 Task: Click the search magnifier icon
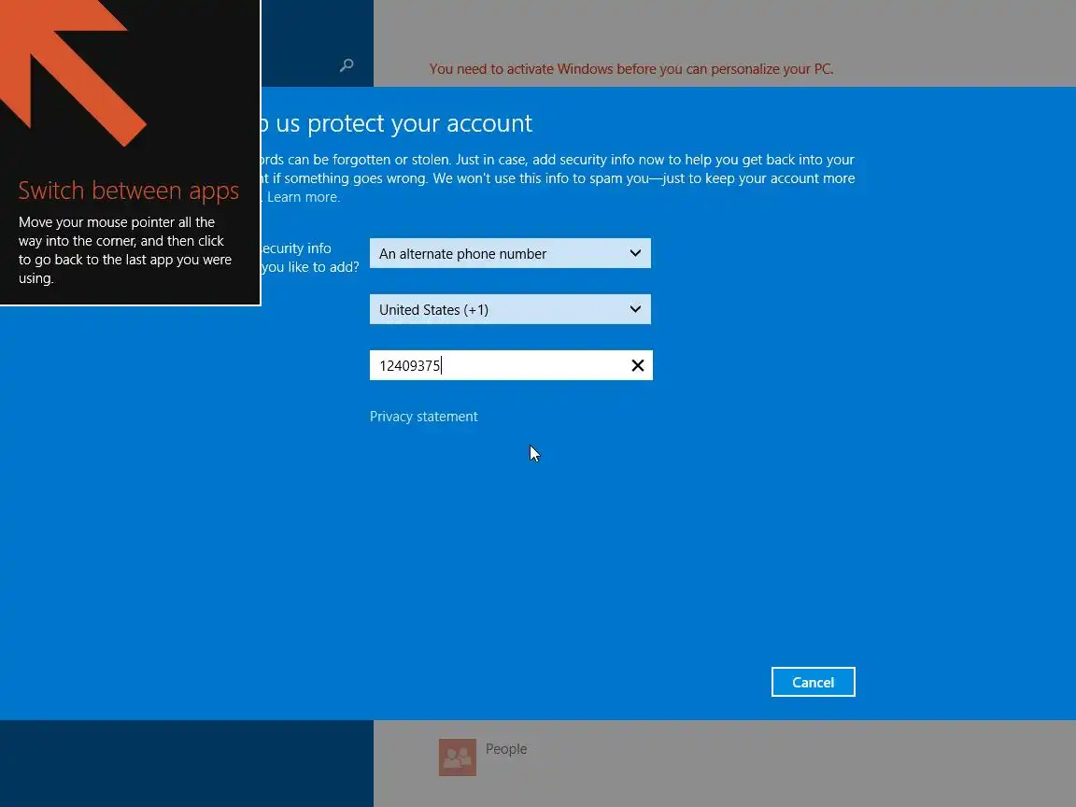point(347,65)
